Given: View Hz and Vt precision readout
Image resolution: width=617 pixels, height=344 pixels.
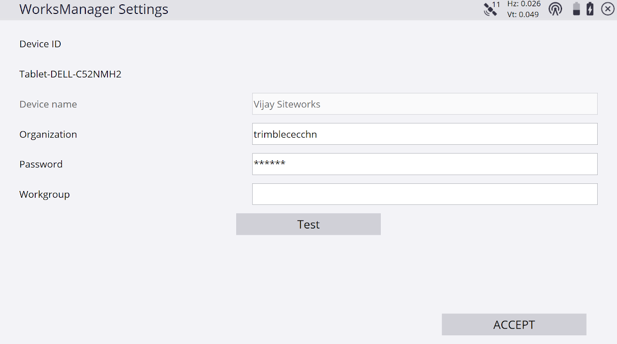Looking at the screenshot, I should (523, 9).
